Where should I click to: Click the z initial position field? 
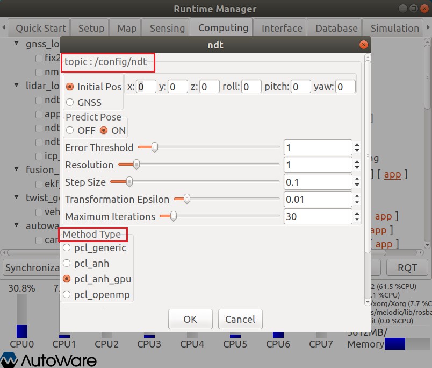210,87
